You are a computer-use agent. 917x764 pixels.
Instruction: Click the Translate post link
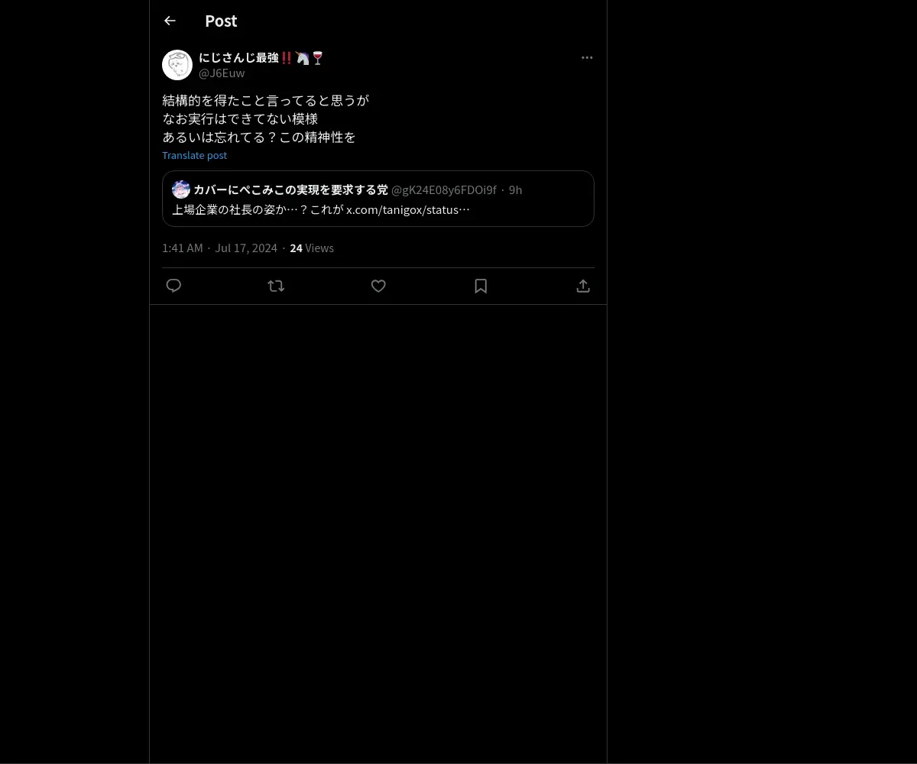tap(194, 155)
